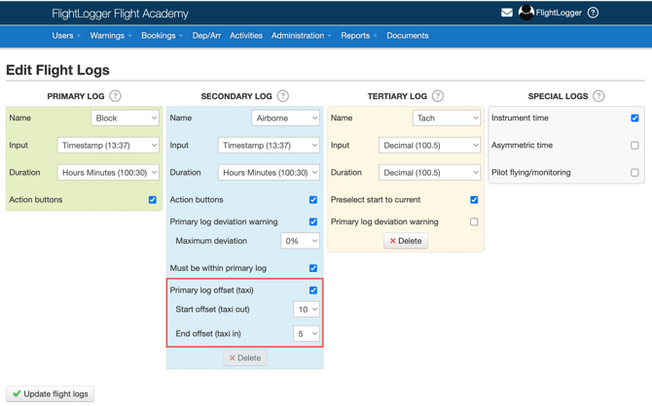Click the FlightLogger user avatar icon
652x406 pixels.
tap(526, 13)
